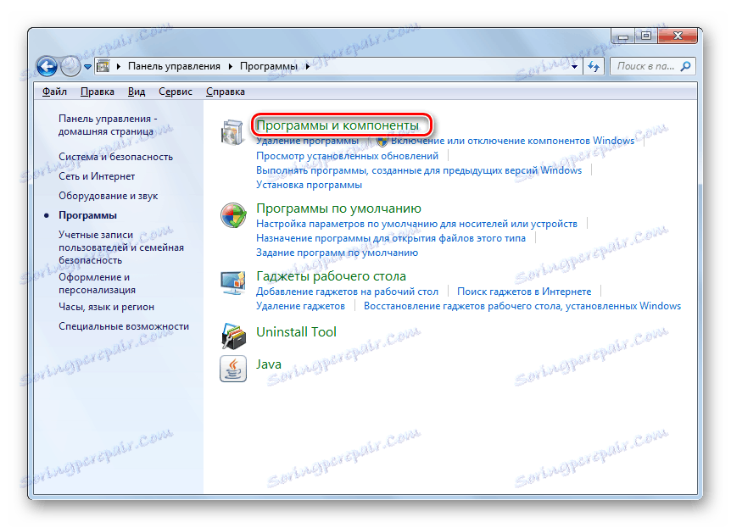Click the Control Panel icon in address bar

click(103, 66)
